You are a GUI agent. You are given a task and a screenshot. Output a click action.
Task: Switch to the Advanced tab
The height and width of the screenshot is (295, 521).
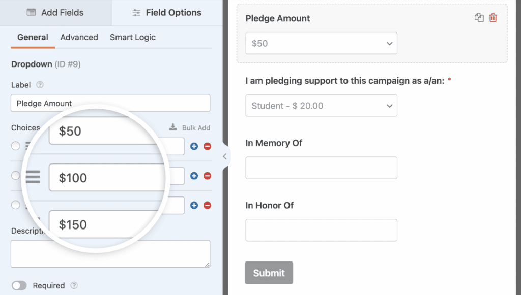79,37
